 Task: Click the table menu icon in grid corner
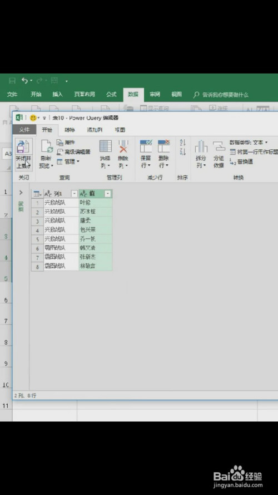click(37, 194)
